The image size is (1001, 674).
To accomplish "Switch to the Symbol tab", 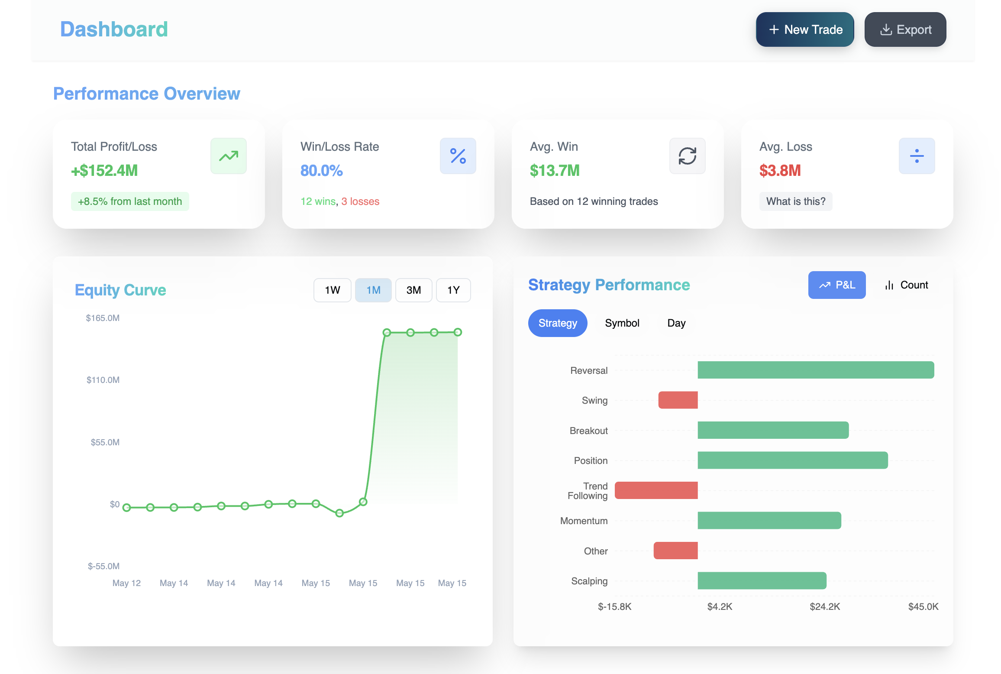I will [622, 323].
